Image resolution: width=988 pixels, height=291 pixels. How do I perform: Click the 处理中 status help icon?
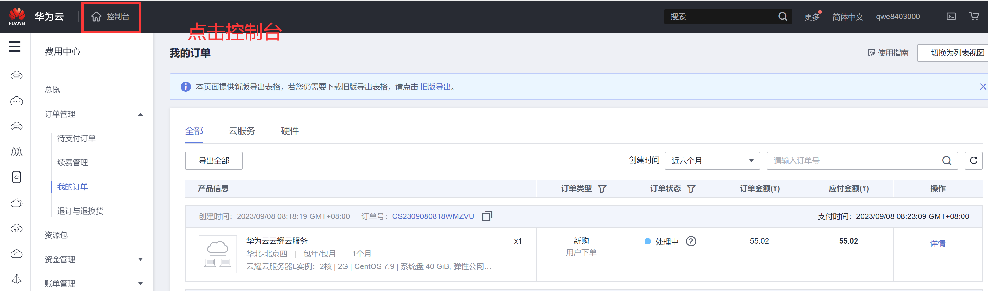coord(691,241)
